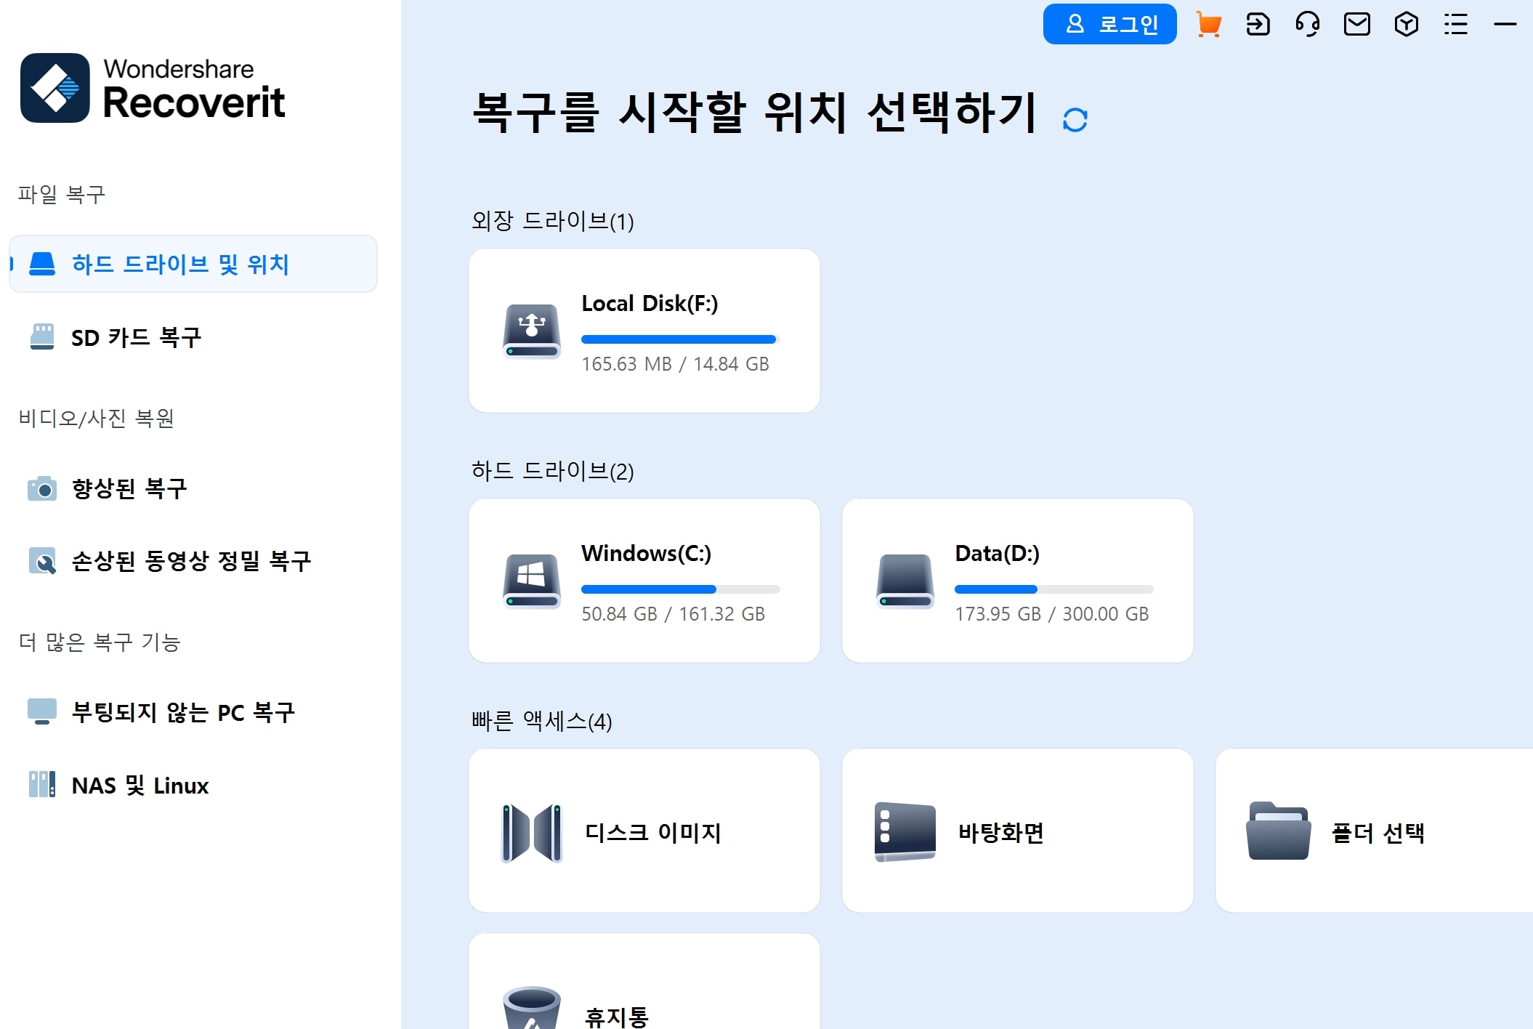This screenshot has height=1029, width=1533.
Task: Open the shopping cart icon
Action: tap(1209, 24)
